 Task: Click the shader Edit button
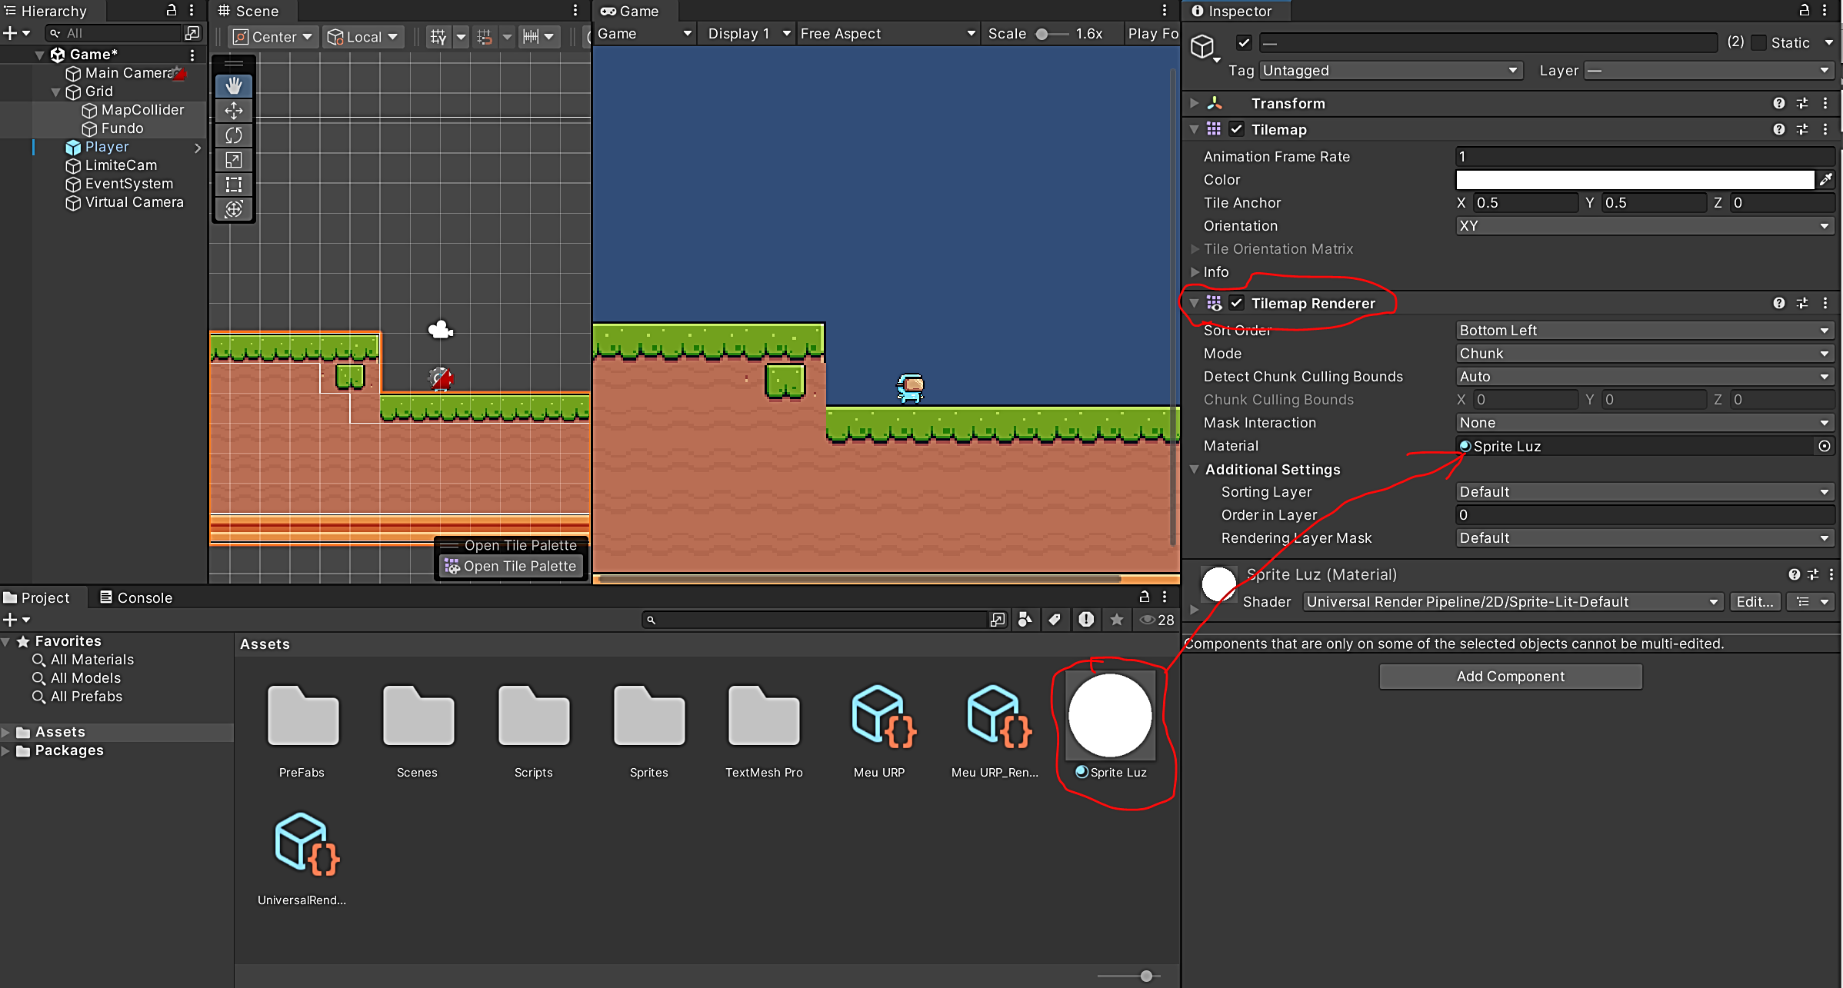[x=1754, y=602]
